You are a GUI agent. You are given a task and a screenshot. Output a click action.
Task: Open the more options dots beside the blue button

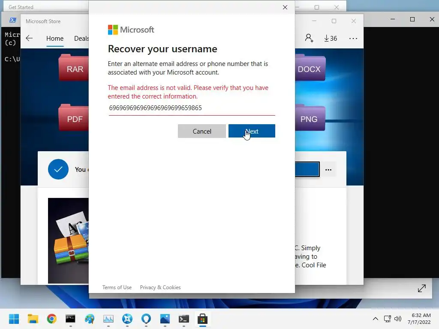(328, 170)
